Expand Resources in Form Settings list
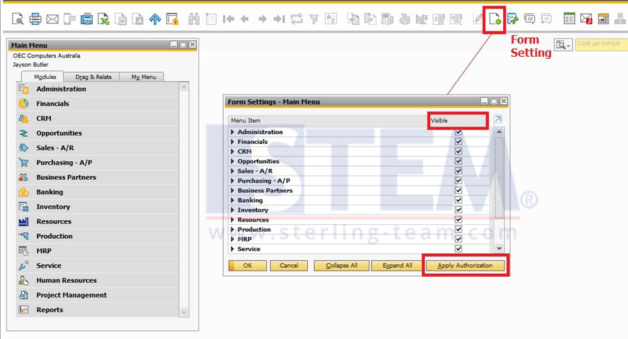 coord(232,219)
